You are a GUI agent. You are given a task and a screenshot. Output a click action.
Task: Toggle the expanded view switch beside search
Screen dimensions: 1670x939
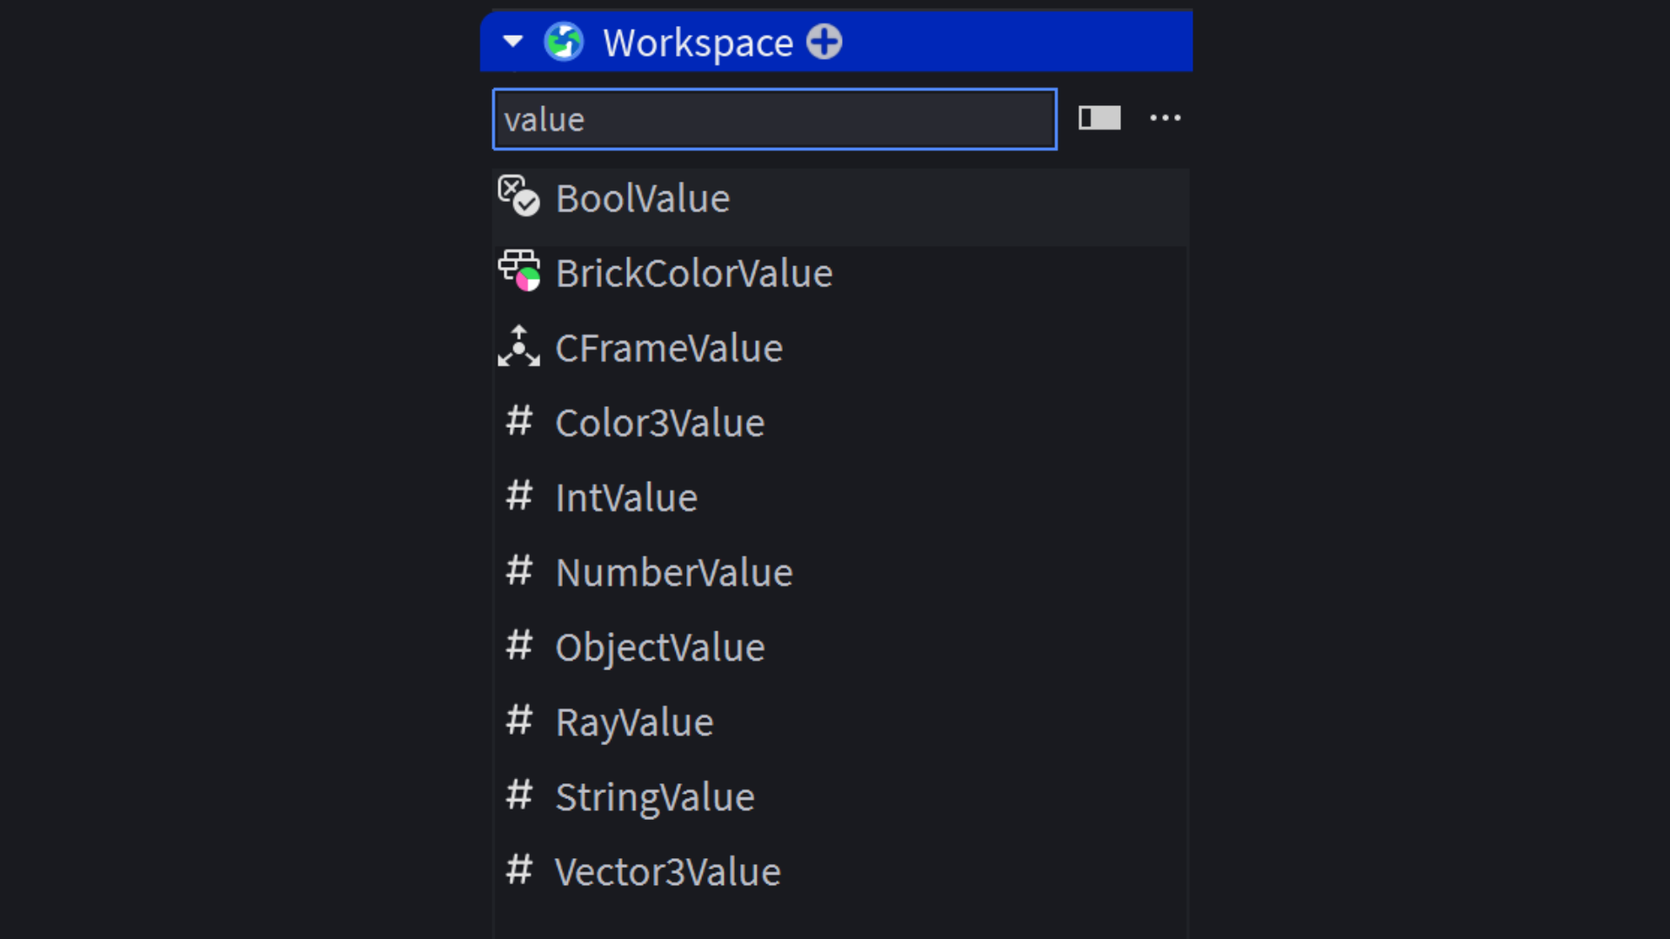click(x=1099, y=118)
